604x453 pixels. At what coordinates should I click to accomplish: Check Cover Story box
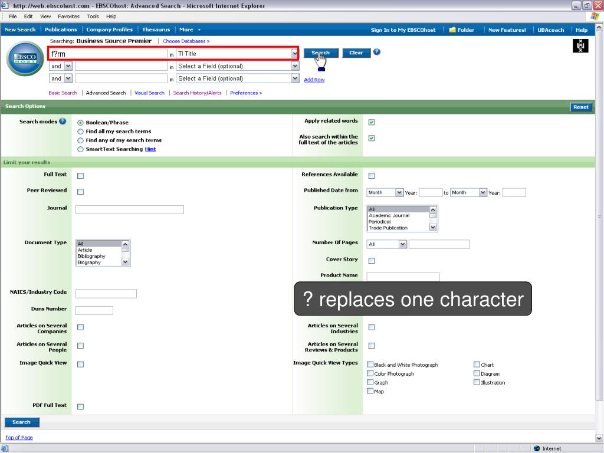tap(372, 261)
